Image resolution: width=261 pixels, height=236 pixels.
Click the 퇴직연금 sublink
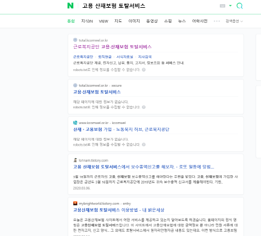pyautogui.click(x=105, y=57)
